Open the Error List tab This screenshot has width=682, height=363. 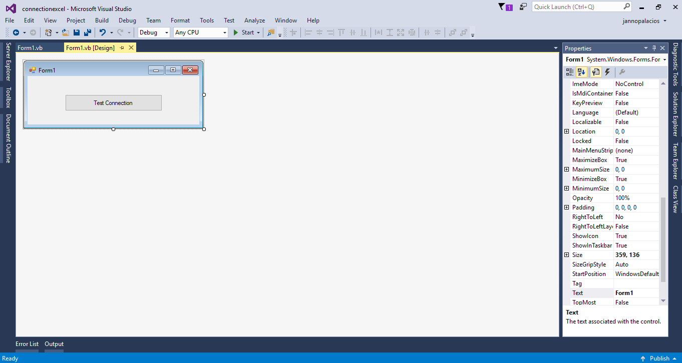click(x=27, y=344)
